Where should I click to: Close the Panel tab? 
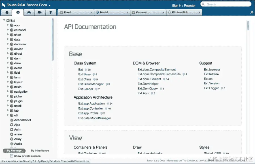[x=91, y=12]
